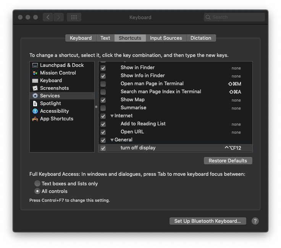
Task: Select Launchpad & Dock label in sidebar
Action: 62,65
